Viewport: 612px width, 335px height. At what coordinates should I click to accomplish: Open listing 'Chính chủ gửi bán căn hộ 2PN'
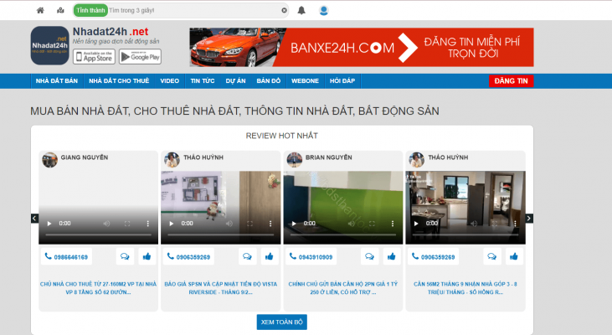pyautogui.click(x=343, y=288)
